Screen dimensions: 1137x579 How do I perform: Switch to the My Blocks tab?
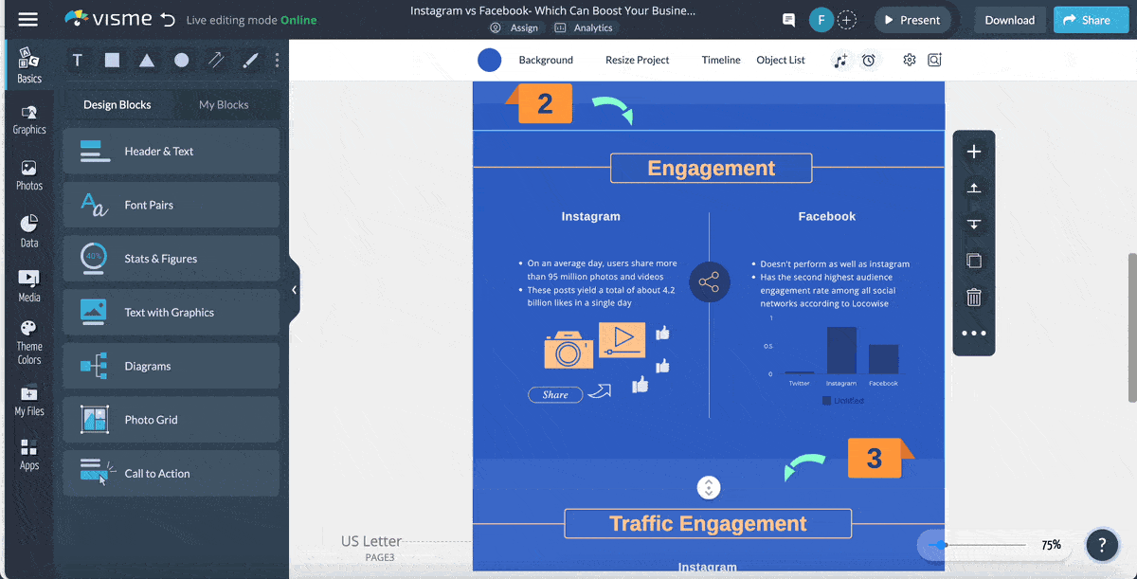(x=224, y=105)
